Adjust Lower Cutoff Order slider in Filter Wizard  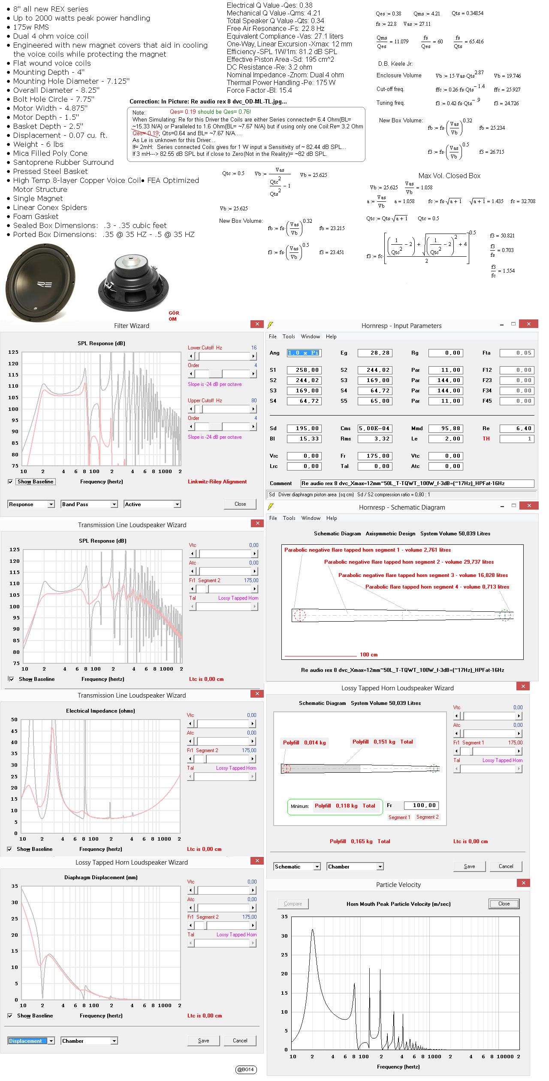(223, 374)
